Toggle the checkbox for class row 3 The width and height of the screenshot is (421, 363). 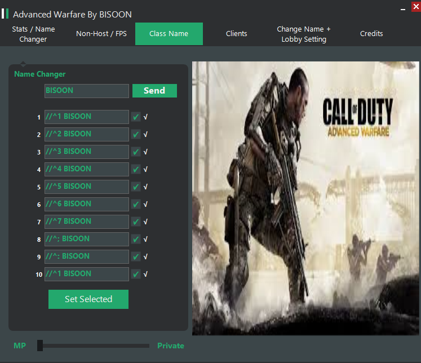(136, 152)
